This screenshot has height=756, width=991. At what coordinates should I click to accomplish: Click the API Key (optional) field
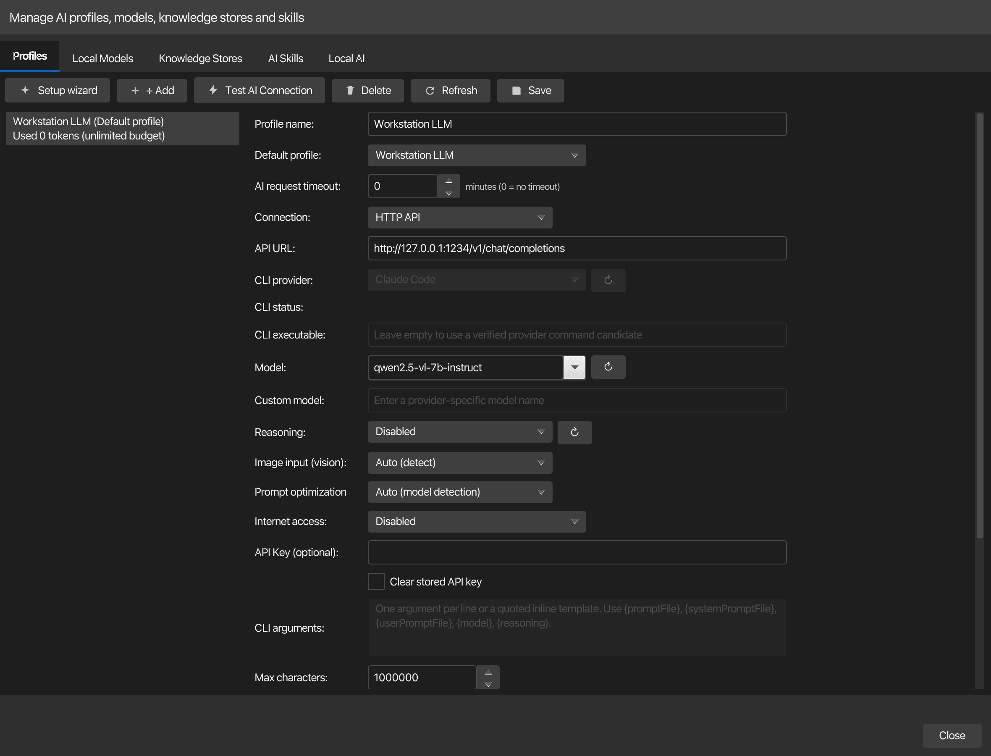tap(577, 552)
